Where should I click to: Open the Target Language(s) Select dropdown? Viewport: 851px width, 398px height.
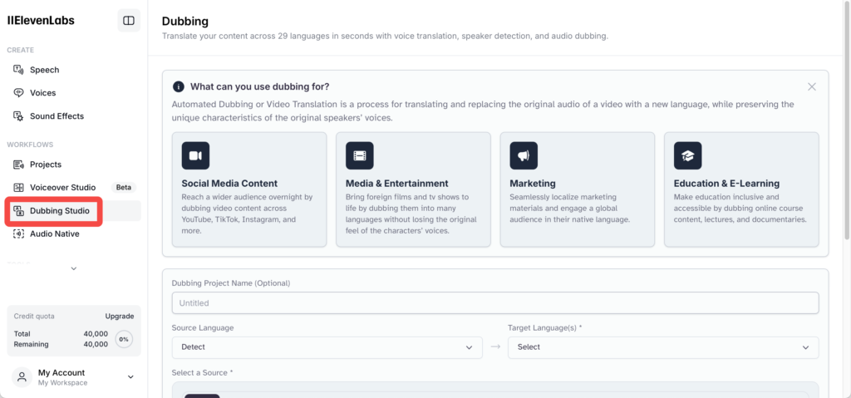click(x=663, y=347)
